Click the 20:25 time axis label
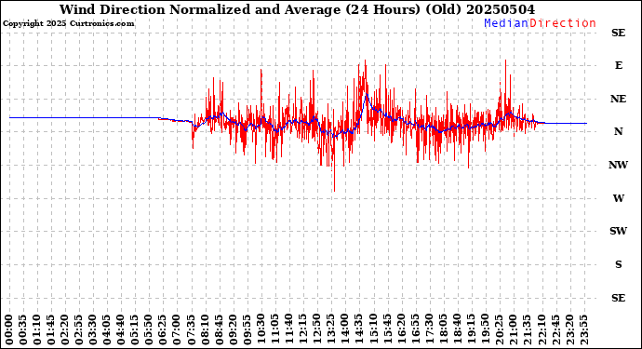This screenshot has width=642, height=349. click(499, 329)
